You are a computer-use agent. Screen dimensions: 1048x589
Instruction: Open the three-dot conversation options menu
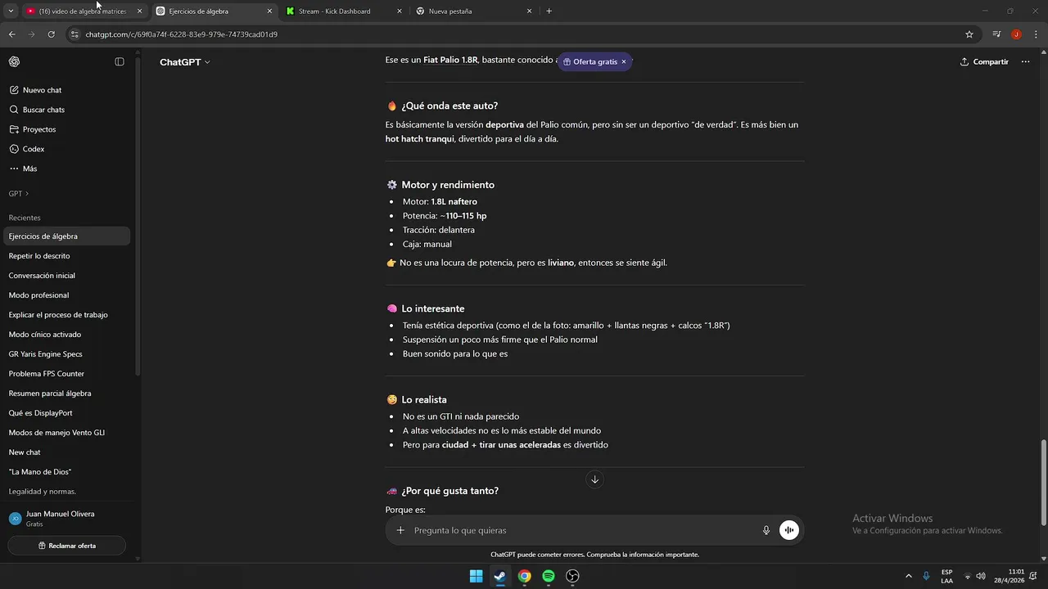click(x=1025, y=62)
